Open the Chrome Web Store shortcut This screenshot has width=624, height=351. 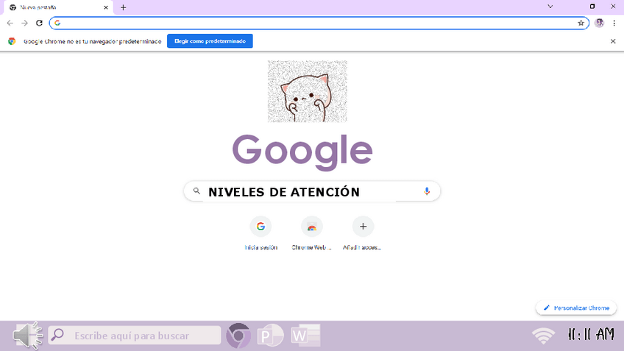(311, 233)
